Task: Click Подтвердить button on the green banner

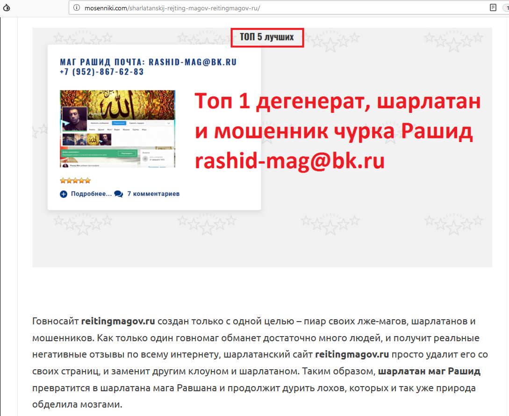Action: click(x=127, y=153)
